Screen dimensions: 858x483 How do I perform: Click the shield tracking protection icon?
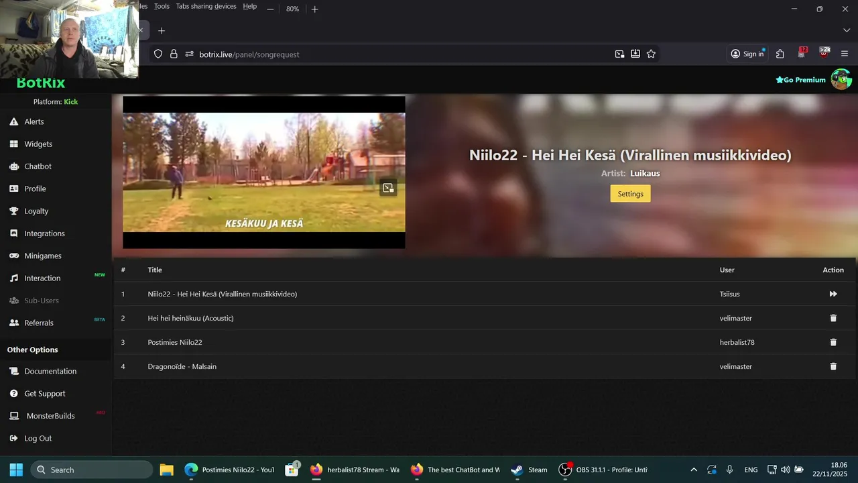click(x=158, y=54)
